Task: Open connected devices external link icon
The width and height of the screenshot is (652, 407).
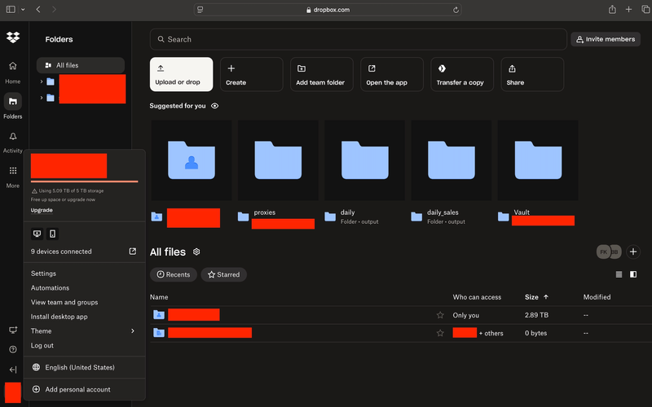Action: (133, 252)
